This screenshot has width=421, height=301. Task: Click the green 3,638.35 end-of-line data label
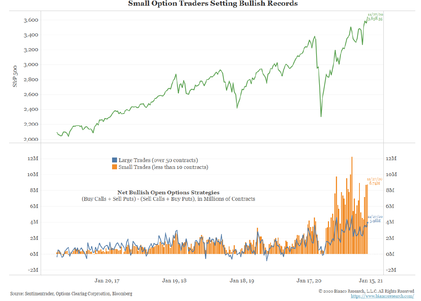375,19
